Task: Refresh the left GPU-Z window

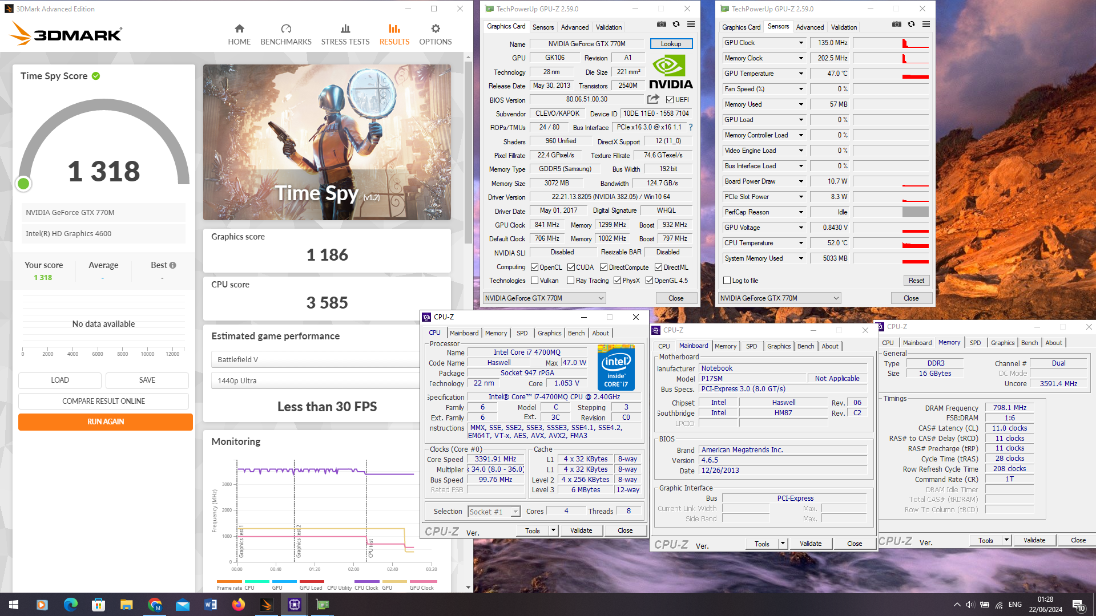Action: point(676,24)
